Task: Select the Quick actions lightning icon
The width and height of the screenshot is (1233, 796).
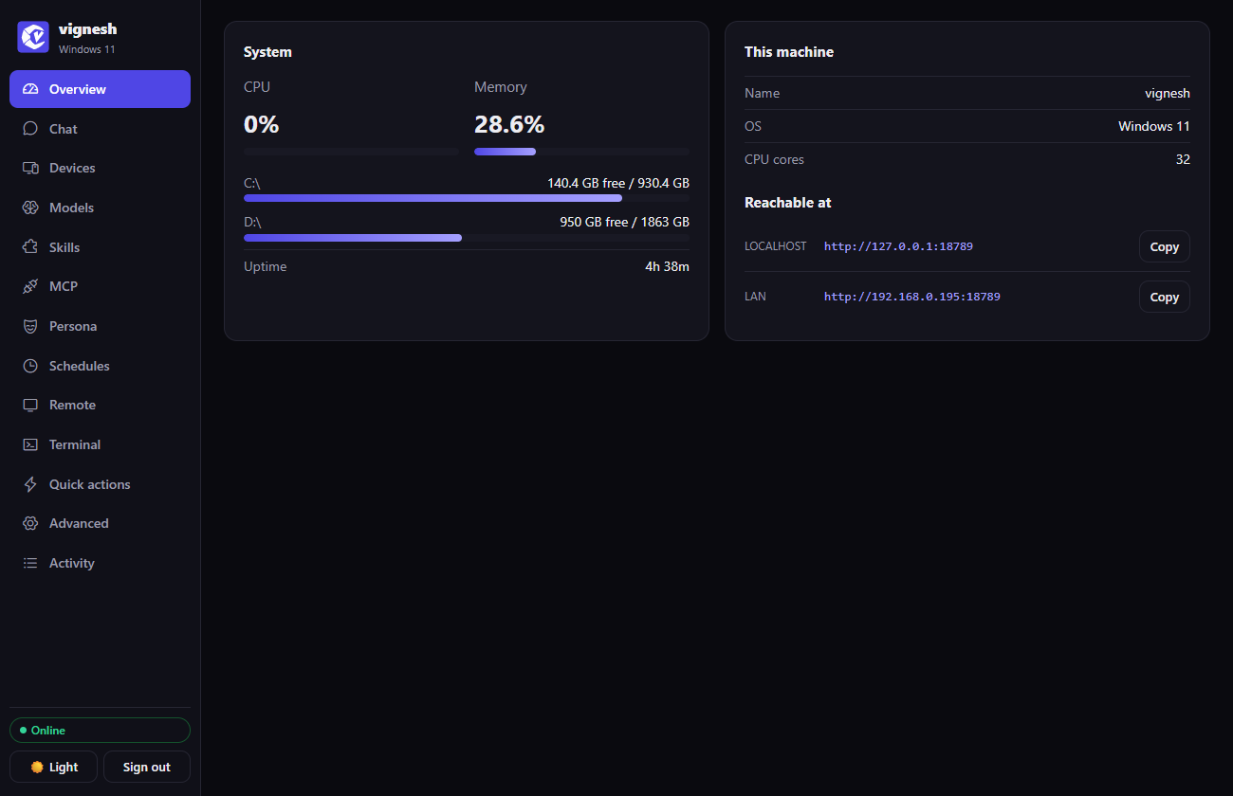Action: [30, 484]
